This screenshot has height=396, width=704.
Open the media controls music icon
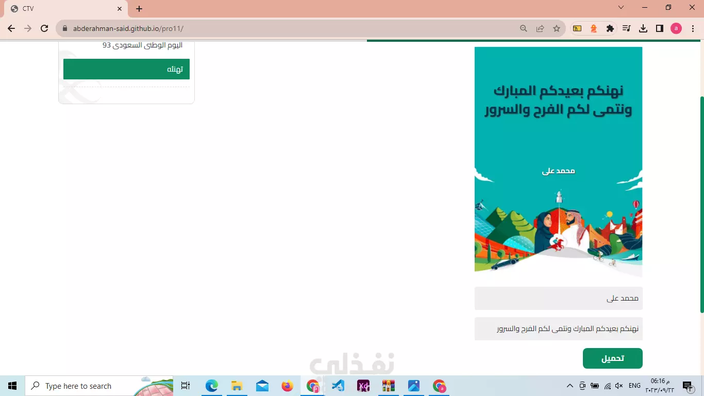[627, 28]
